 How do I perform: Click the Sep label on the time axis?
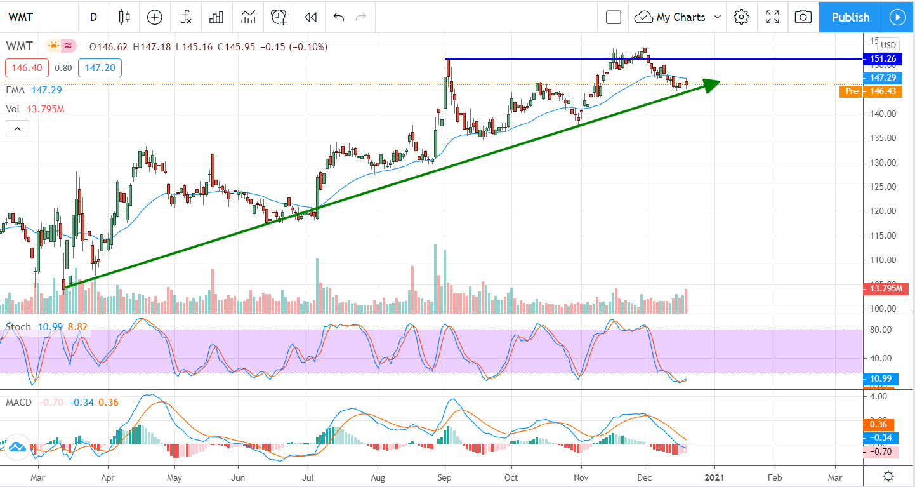click(x=445, y=477)
